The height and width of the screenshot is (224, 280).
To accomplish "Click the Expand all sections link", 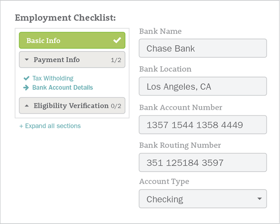I will click(50, 126).
